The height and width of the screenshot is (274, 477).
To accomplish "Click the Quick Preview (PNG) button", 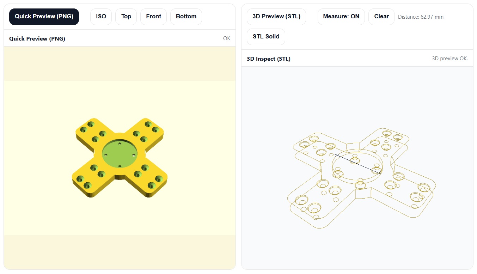I will tap(44, 17).
